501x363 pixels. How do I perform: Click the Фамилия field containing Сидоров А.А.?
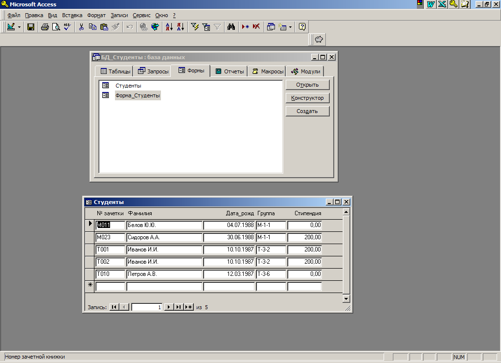coord(164,237)
